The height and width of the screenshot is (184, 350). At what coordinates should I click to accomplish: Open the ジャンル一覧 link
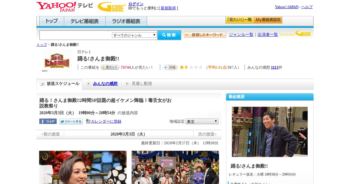point(241,34)
